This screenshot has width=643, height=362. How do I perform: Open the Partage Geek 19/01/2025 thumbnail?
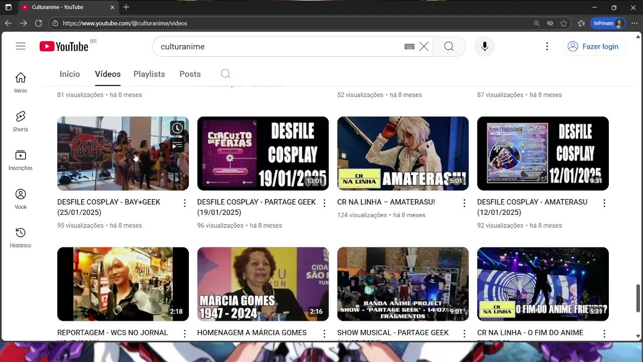263,153
